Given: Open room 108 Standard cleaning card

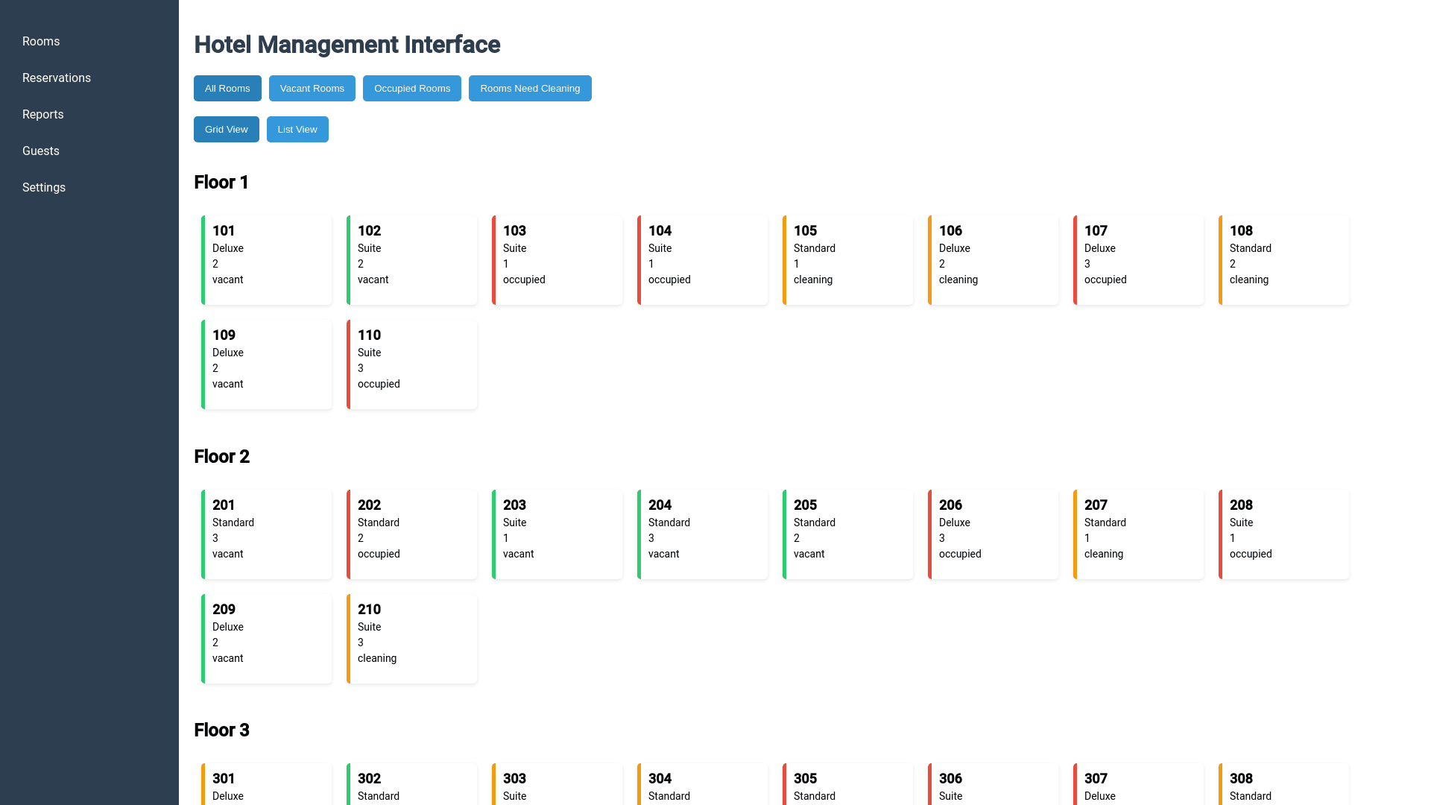Looking at the screenshot, I should point(1283,260).
